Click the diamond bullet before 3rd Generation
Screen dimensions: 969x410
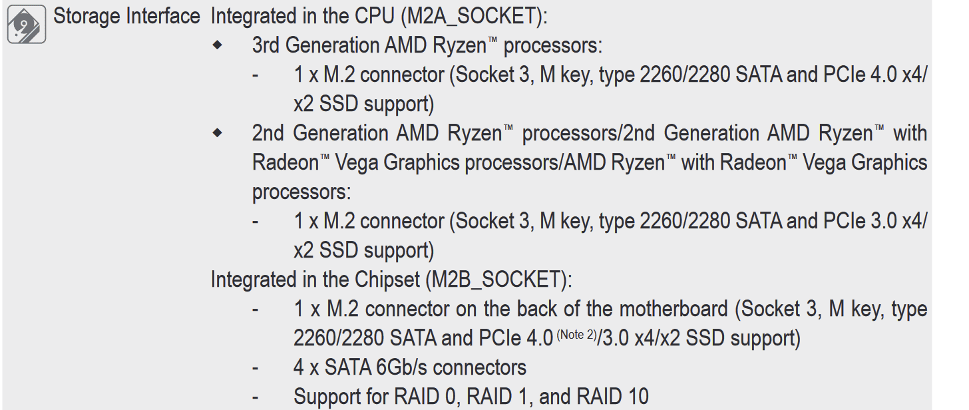[x=218, y=46]
